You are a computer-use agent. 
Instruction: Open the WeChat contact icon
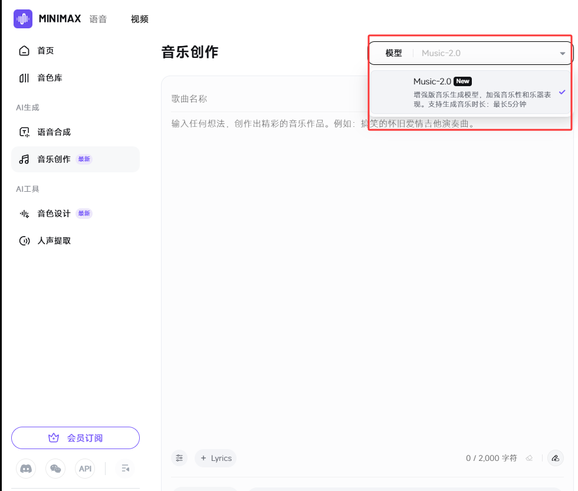point(55,468)
